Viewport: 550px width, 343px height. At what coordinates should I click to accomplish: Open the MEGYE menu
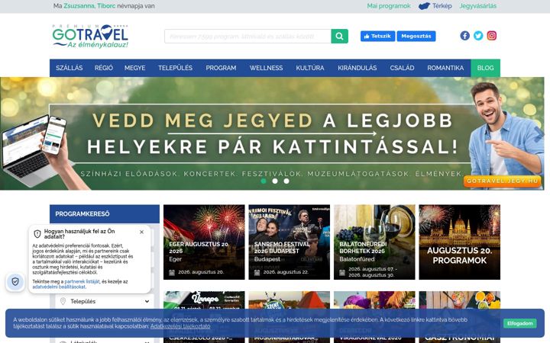click(134, 68)
